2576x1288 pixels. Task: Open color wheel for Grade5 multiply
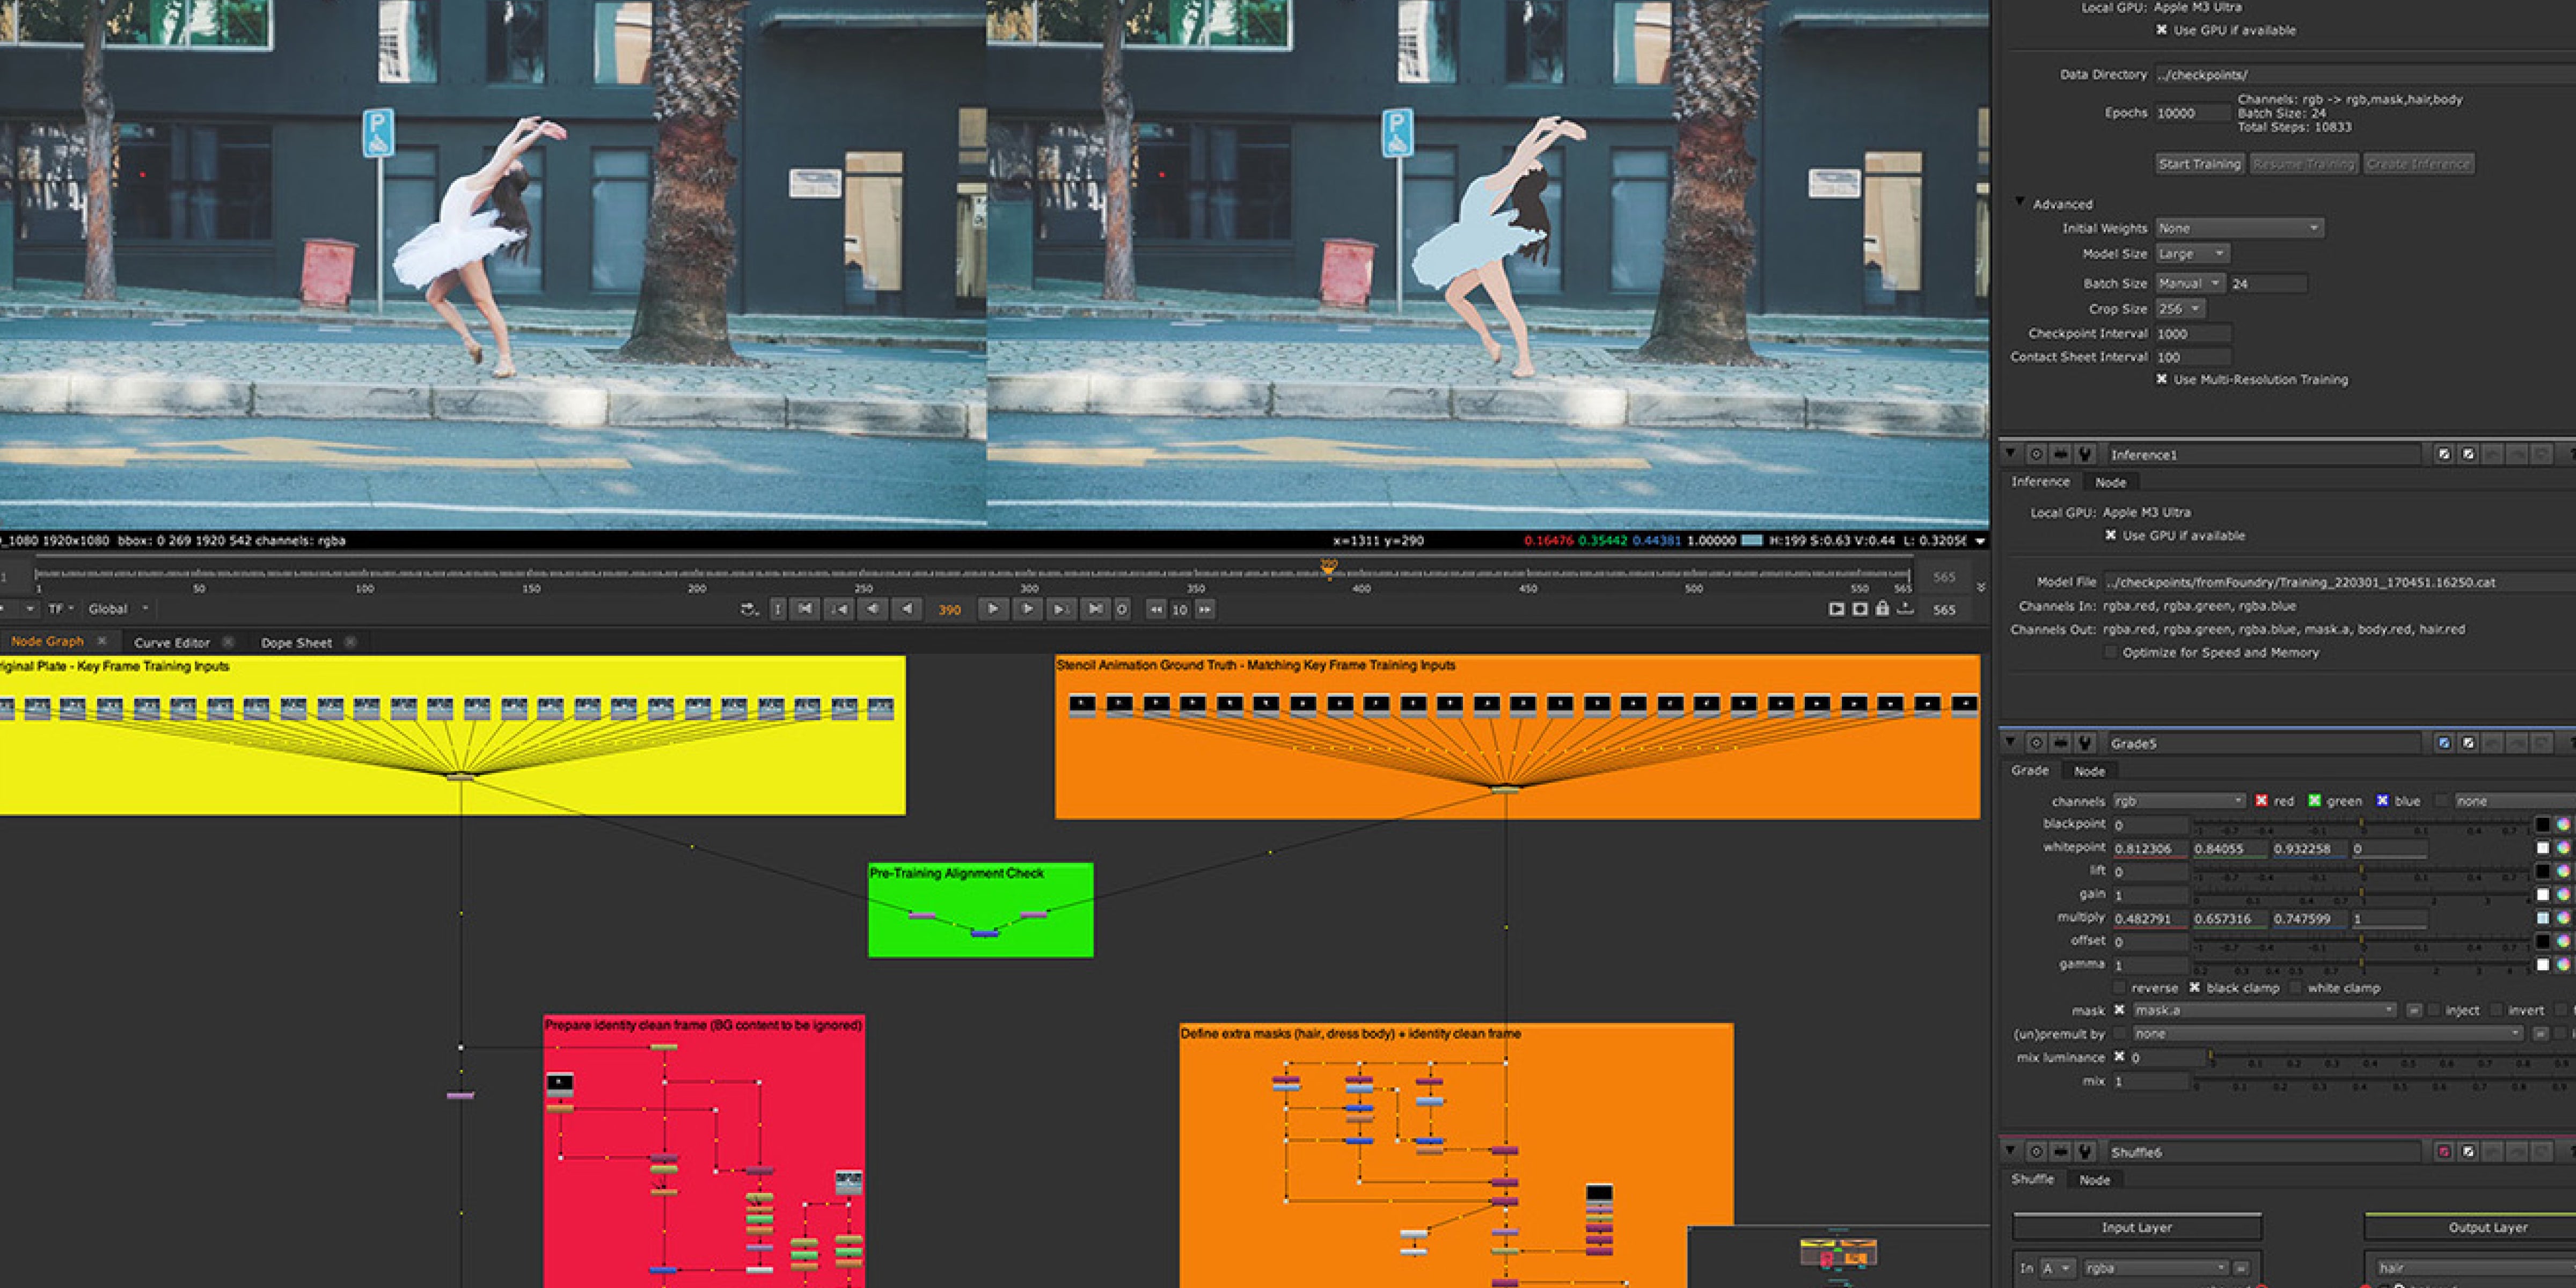tap(2563, 918)
